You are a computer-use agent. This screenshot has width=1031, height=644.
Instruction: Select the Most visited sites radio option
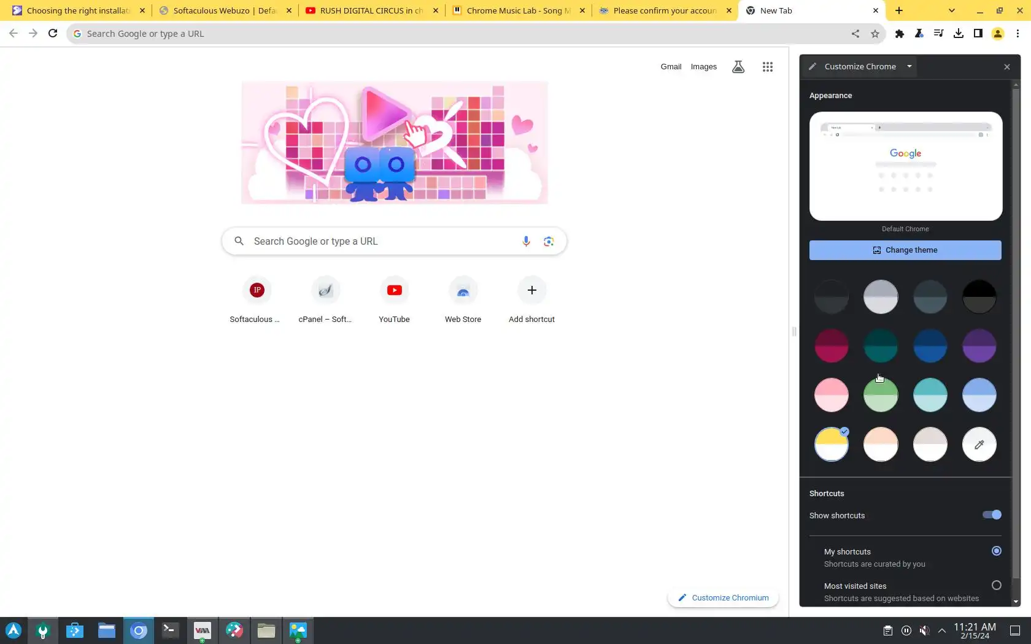(x=997, y=586)
